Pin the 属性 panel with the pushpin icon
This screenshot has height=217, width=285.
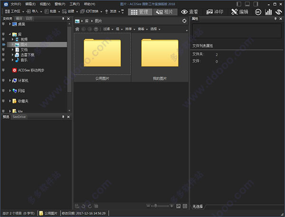[275, 19]
